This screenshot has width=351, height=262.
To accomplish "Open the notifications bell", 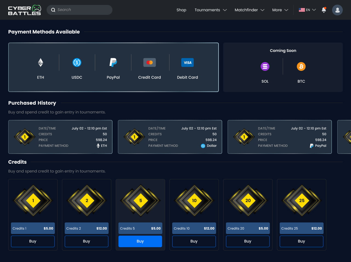I will pyautogui.click(x=324, y=10).
